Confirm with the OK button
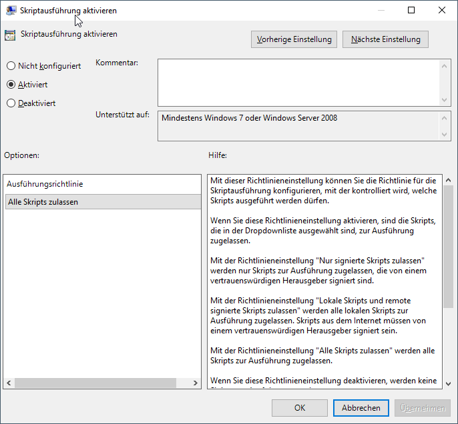This screenshot has height=424, width=458. [300, 407]
